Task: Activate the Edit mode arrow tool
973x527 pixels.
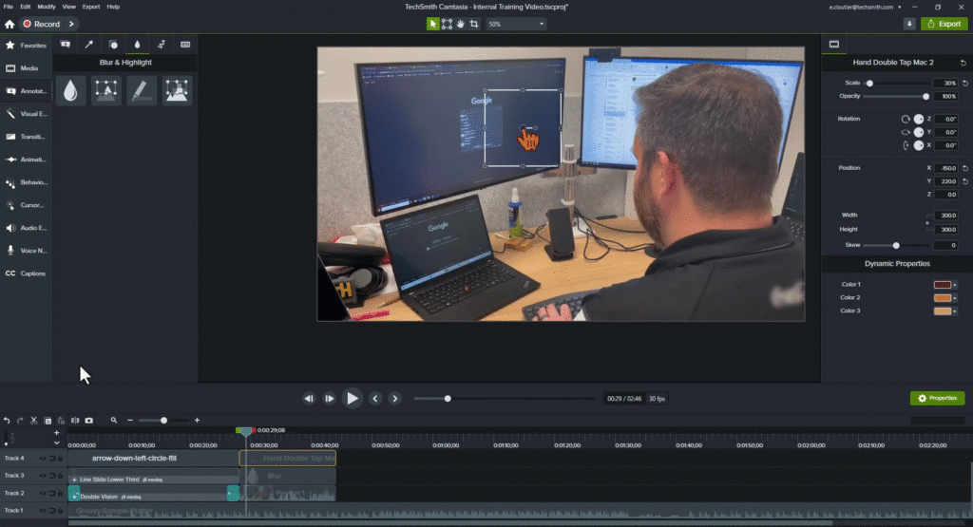Action: click(x=432, y=24)
